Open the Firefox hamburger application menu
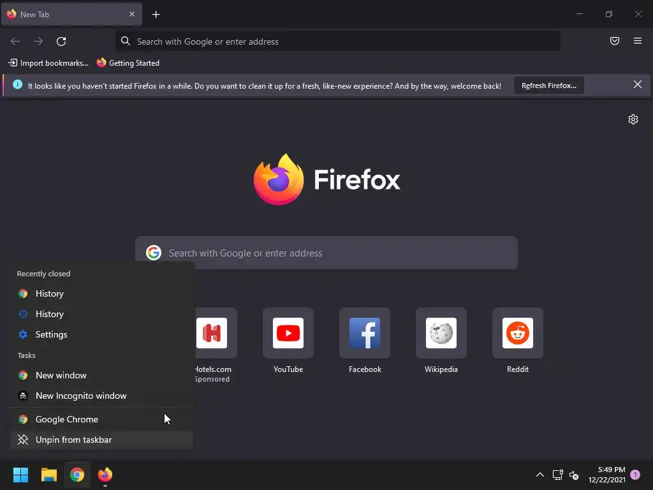The width and height of the screenshot is (653, 490). click(638, 41)
